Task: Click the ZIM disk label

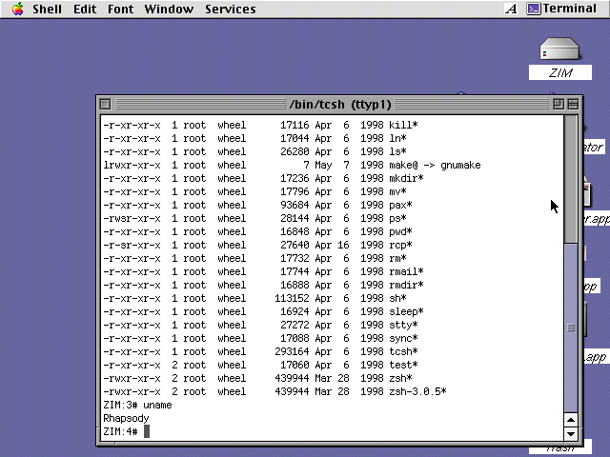Action: [x=560, y=72]
